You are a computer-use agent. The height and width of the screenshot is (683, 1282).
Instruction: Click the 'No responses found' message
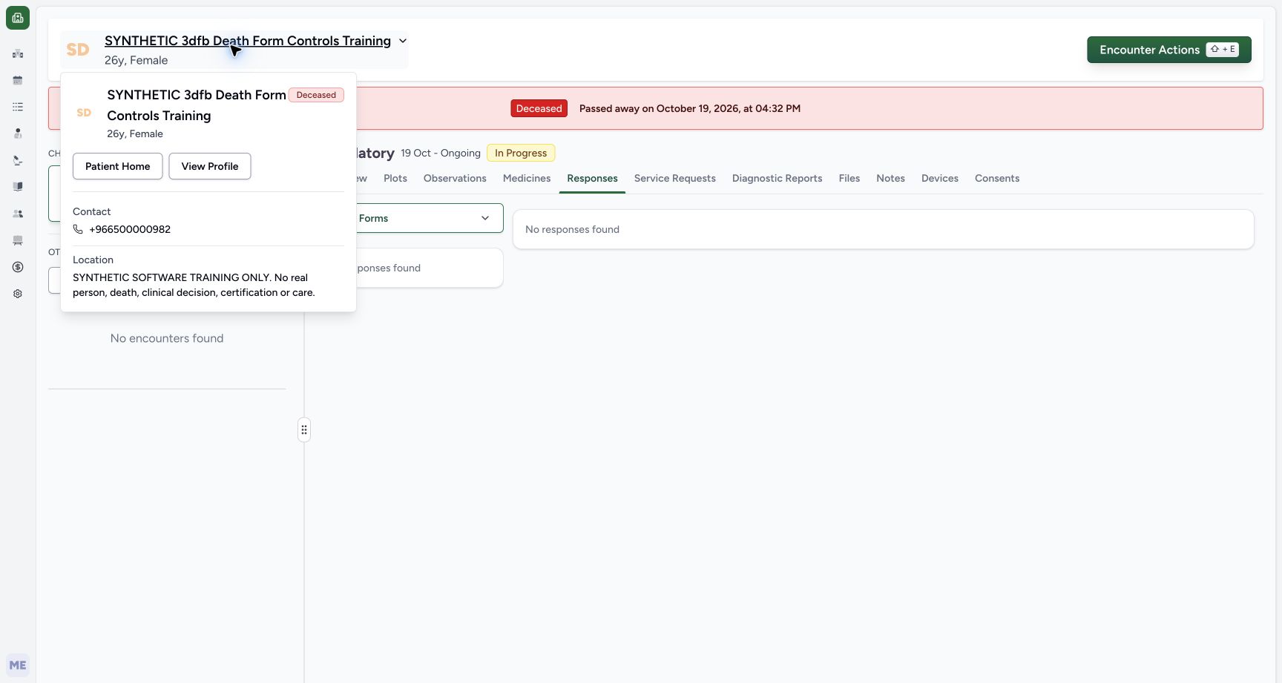tap(572, 229)
